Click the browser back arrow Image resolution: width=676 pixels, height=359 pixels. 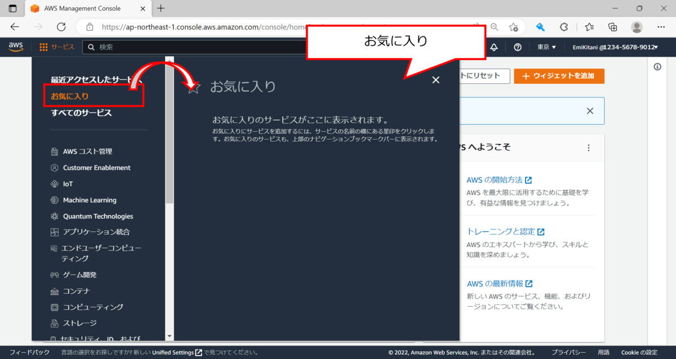(15, 27)
